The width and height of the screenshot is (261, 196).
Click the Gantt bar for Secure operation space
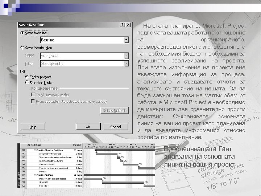106,154
